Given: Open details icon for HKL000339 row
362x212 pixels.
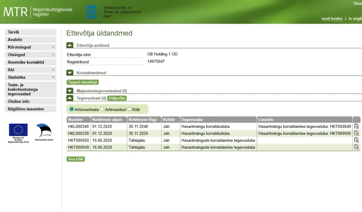Looking at the screenshot, I should (x=356, y=133).
